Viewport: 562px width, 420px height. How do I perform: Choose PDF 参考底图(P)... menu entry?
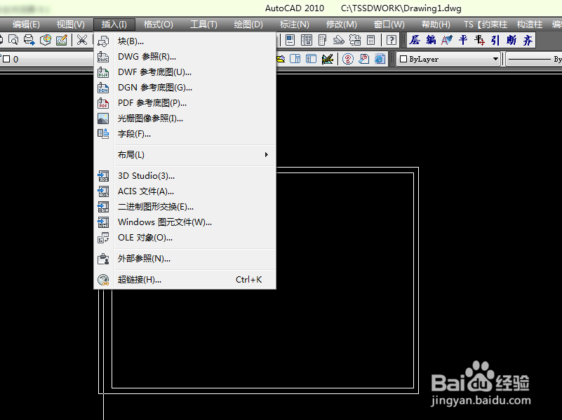(185, 103)
